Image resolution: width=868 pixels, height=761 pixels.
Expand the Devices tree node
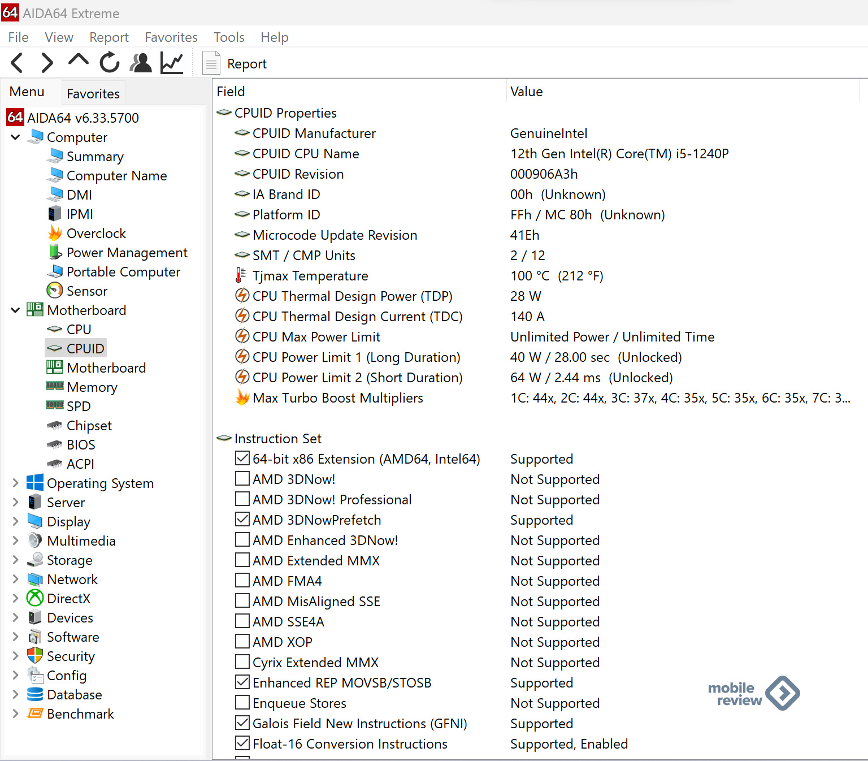15,617
